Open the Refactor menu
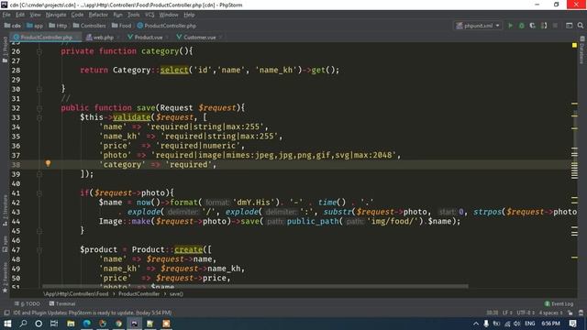587x330 pixels. [x=98, y=15]
